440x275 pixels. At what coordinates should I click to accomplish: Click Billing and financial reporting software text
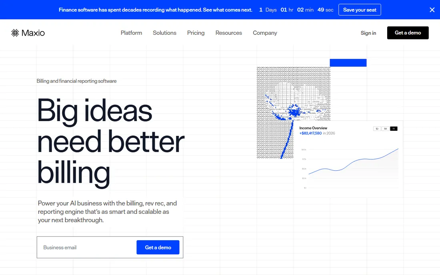click(x=76, y=81)
